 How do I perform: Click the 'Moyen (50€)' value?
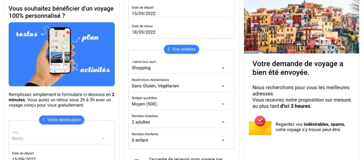coord(144,104)
